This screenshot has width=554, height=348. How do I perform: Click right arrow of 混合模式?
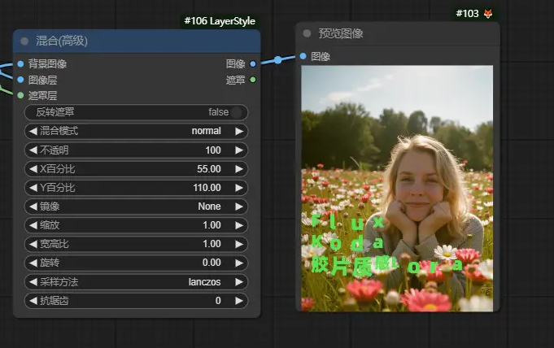click(239, 131)
